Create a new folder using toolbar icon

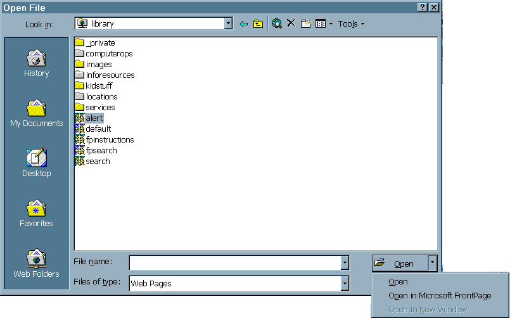[306, 24]
